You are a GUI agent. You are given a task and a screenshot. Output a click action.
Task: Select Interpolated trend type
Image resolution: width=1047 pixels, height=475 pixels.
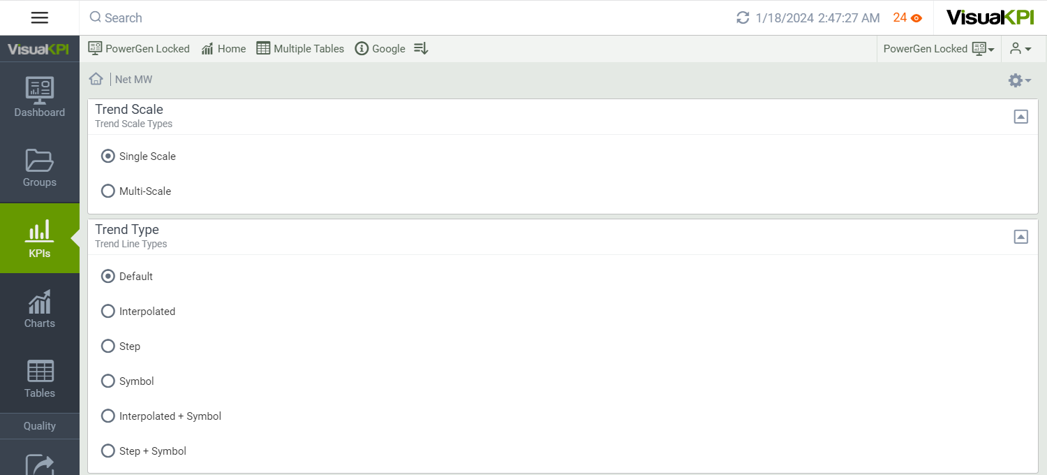pos(108,311)
